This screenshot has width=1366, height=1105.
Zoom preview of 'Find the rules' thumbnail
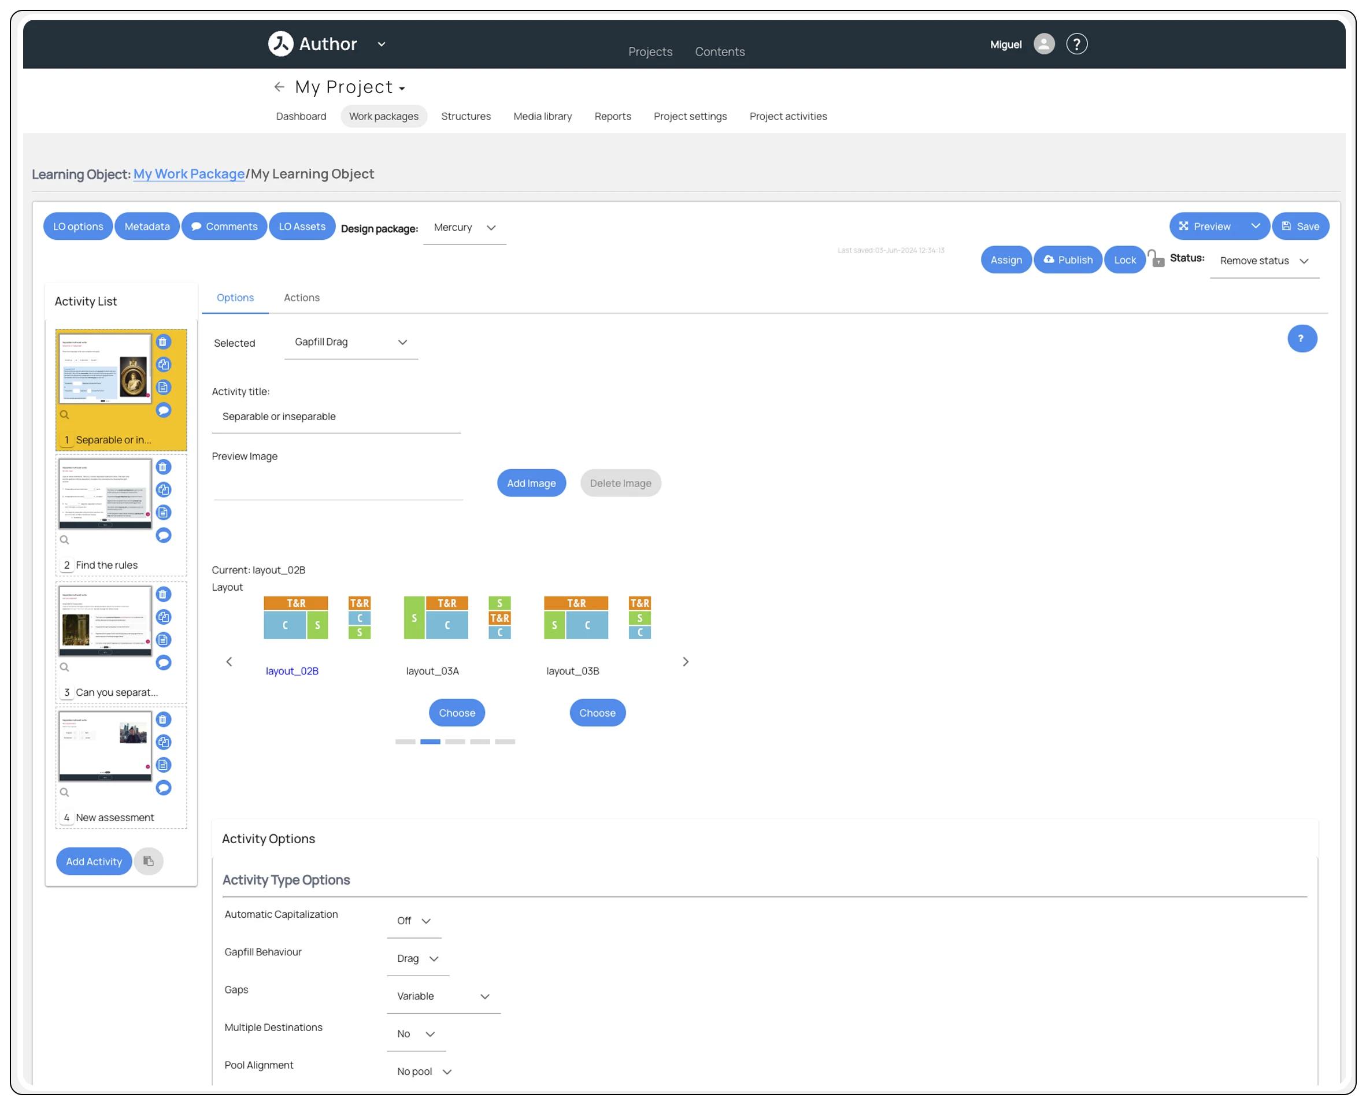tap(64, 540)
